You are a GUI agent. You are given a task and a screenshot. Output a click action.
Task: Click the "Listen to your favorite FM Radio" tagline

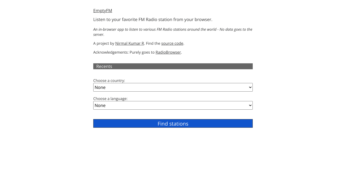pos(153,20)
